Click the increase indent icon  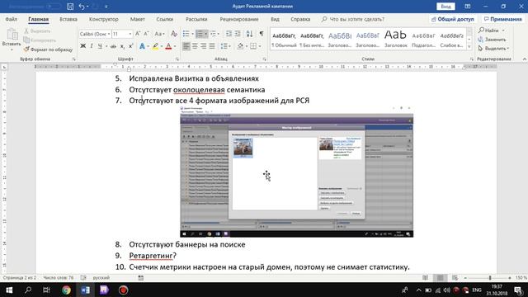tap(238, 34)
